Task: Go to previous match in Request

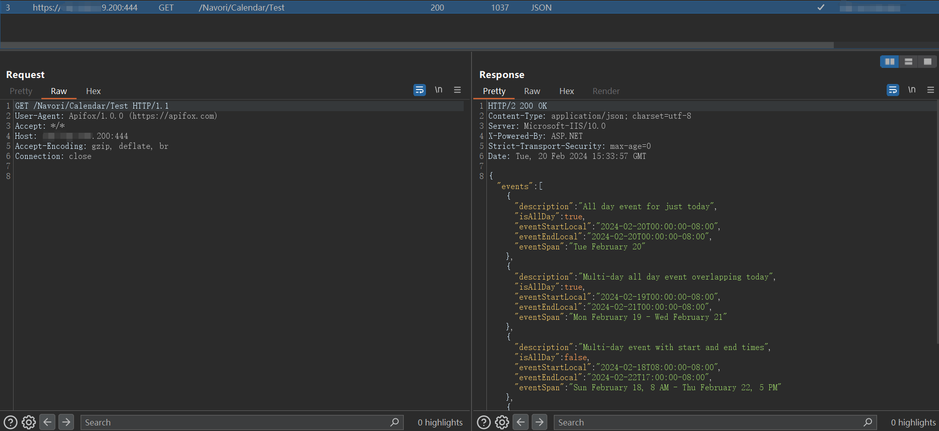Action: (47, 422)
